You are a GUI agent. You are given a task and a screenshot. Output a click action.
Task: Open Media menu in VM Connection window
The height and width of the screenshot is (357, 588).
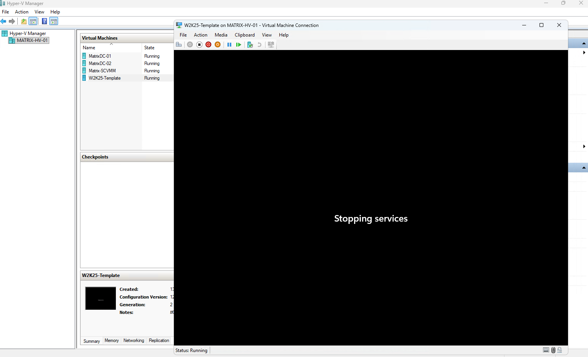(x=221, y=35)
